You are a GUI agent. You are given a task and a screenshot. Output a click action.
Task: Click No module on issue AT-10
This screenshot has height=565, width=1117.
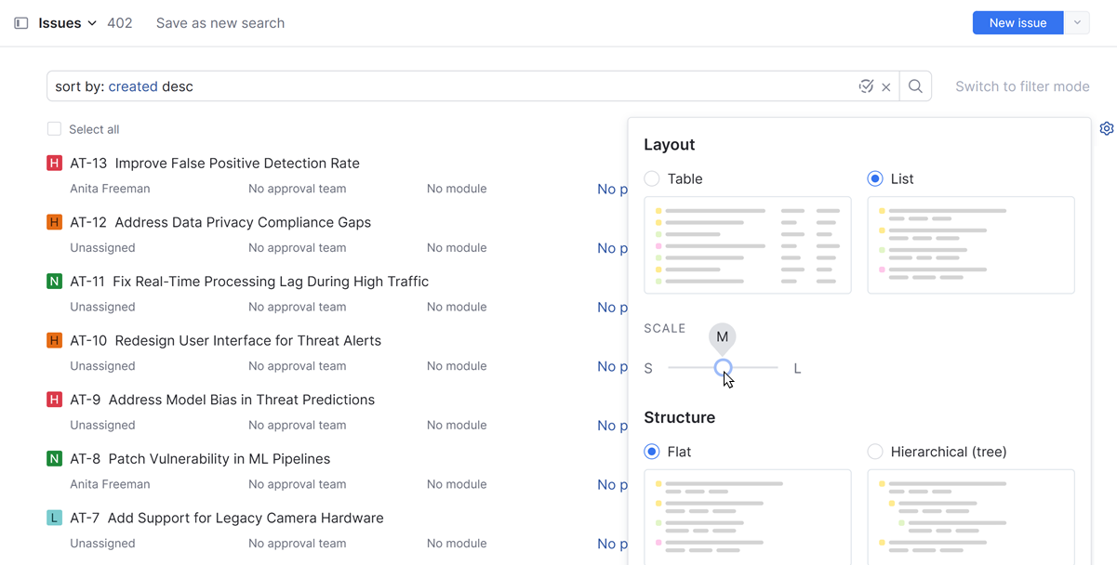(x=457, y=366)
